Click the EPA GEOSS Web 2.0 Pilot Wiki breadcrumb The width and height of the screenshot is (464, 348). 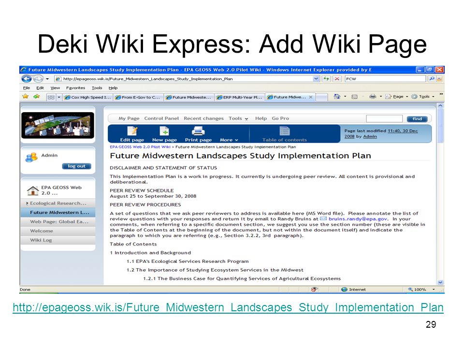tap(140, 147)
